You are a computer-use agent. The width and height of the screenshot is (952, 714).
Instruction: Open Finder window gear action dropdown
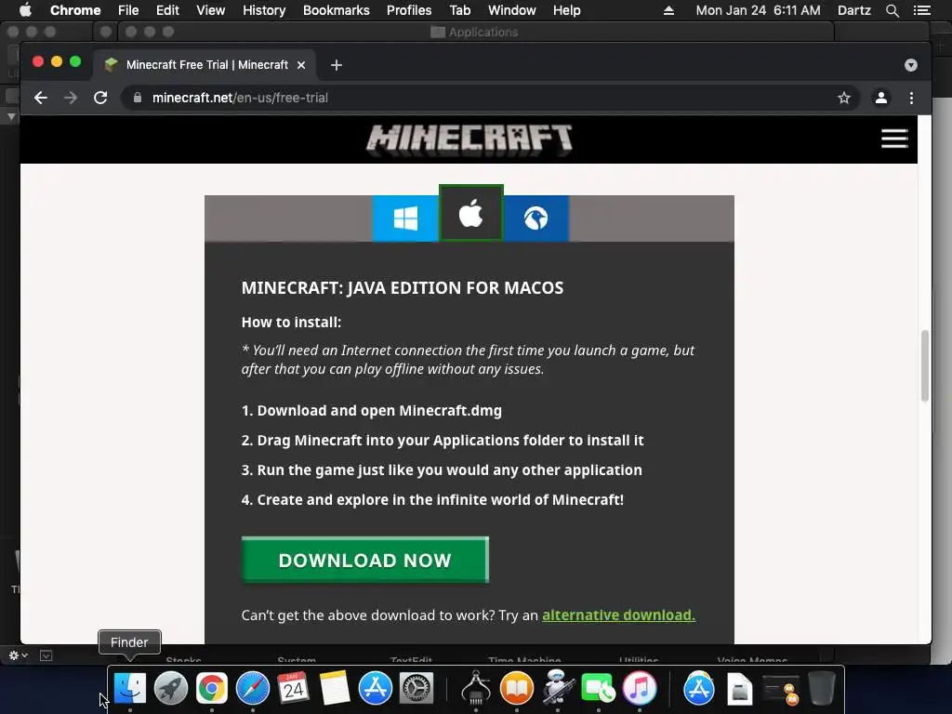coord(18,655)
